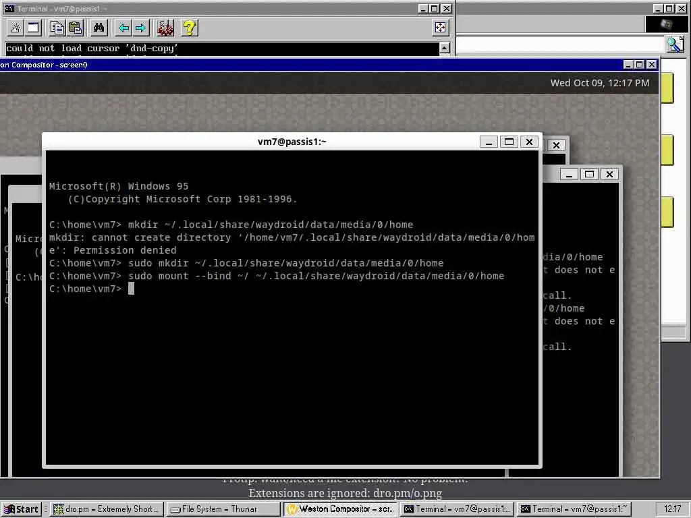
Task: Switch to the 'dro.pm - Extremely Short' taskbar item
Action: coord(107,509)
